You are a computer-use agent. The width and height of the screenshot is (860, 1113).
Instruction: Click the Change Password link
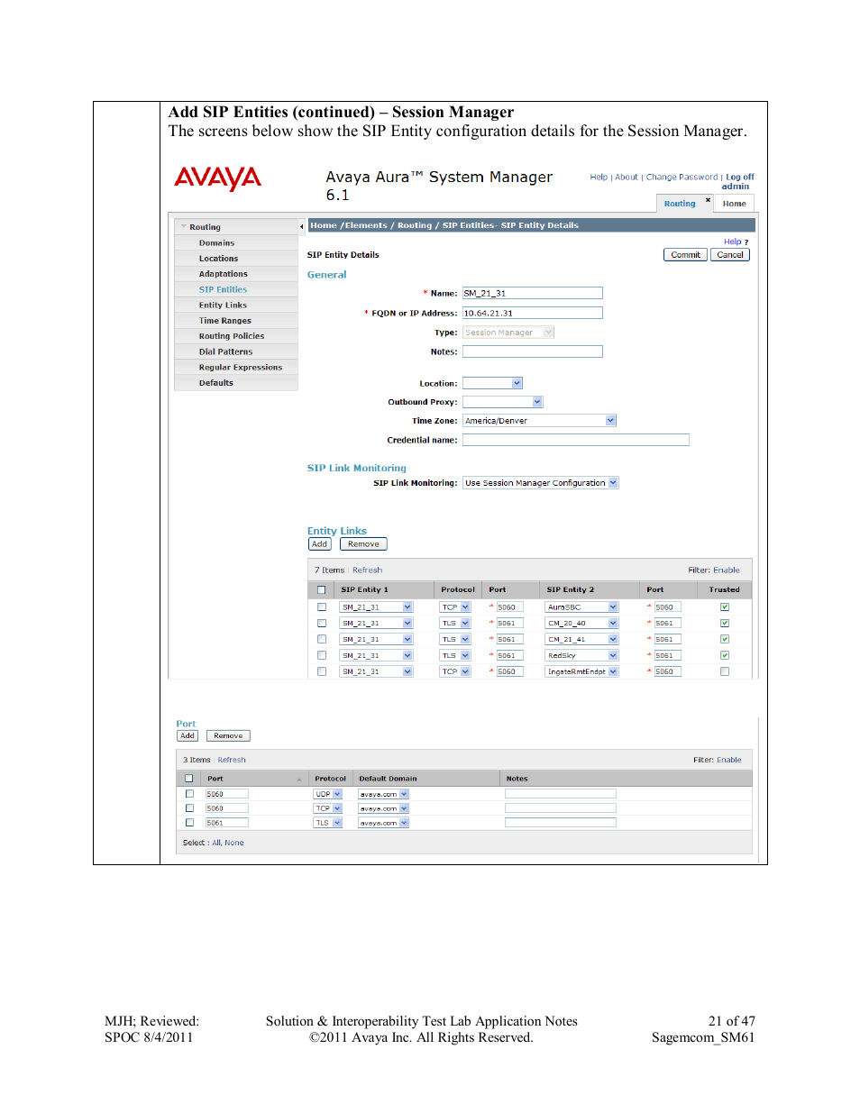682,178
